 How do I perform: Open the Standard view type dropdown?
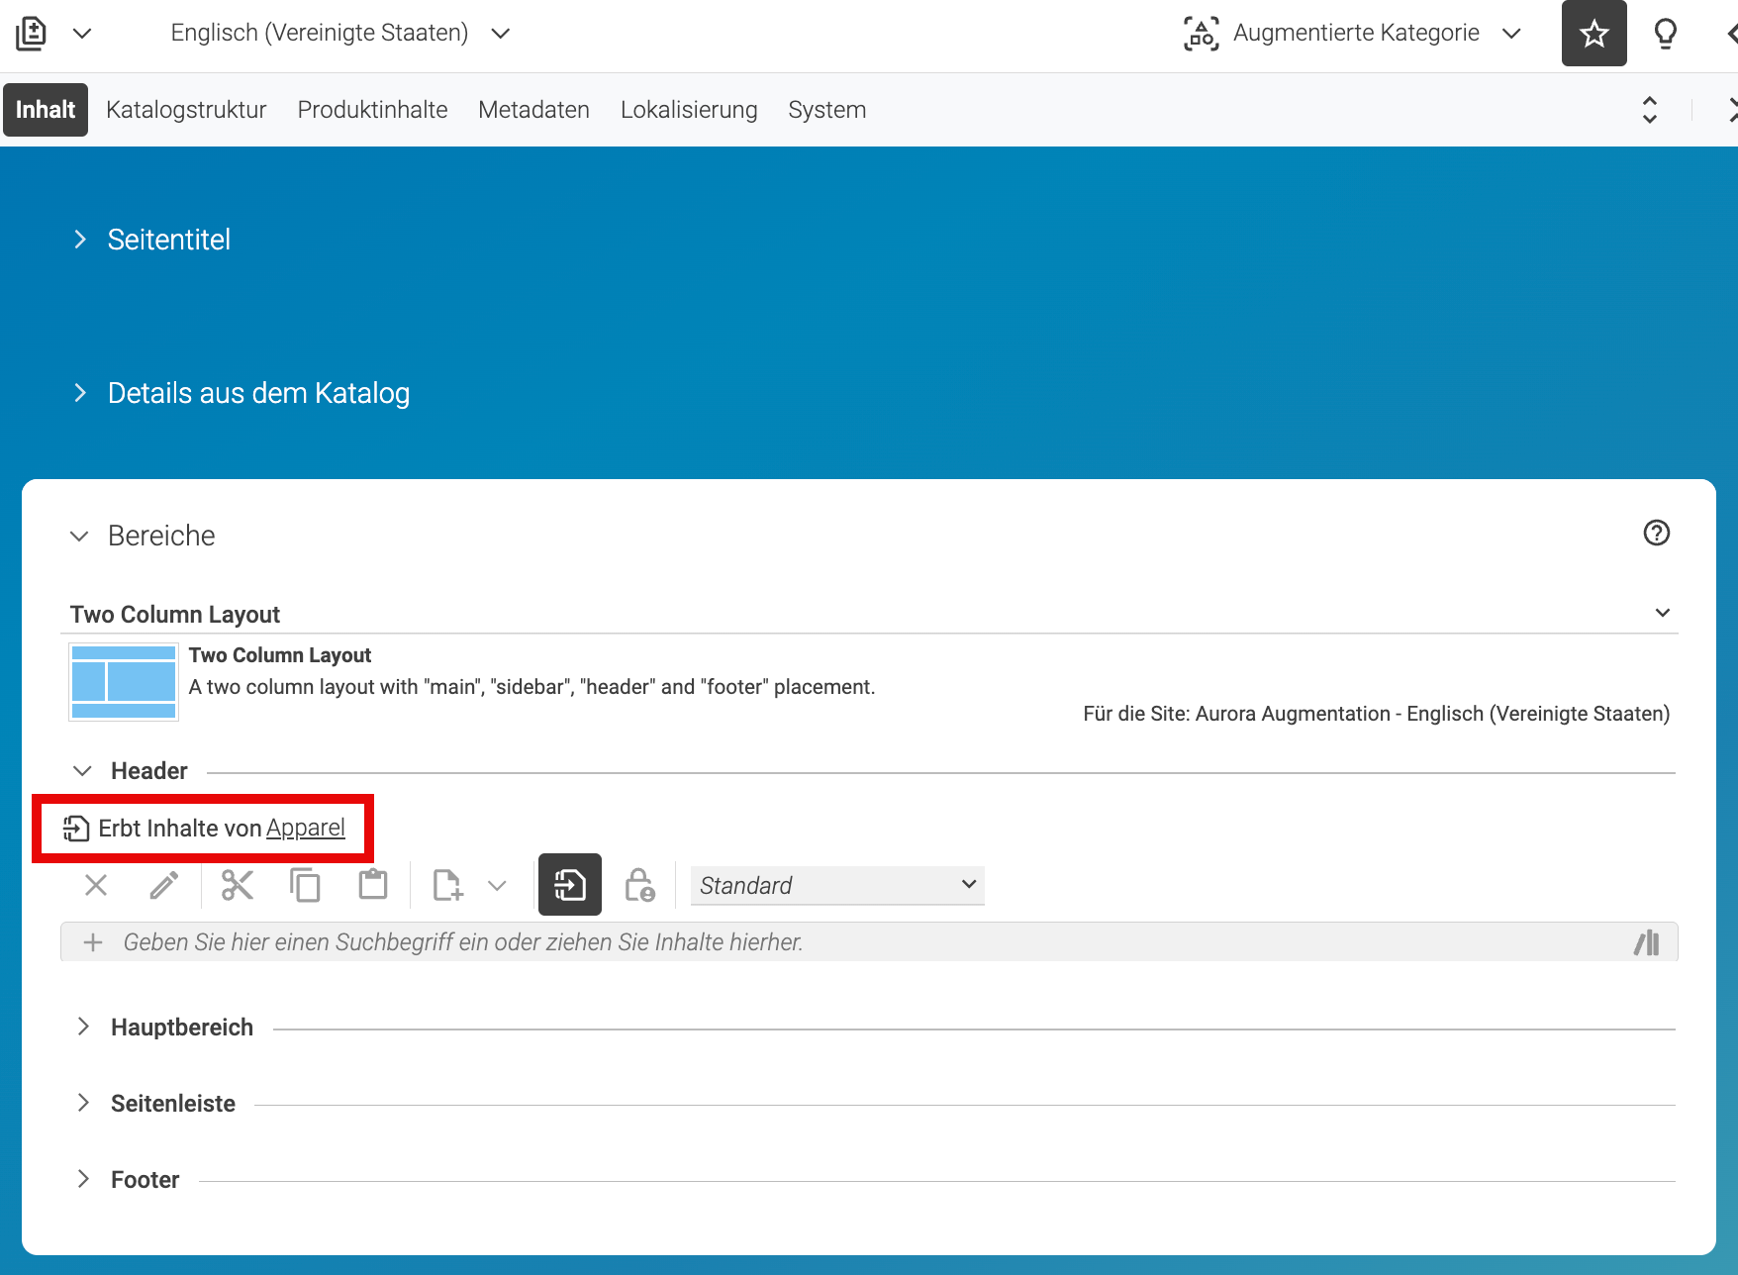click(x=837, y=885)
